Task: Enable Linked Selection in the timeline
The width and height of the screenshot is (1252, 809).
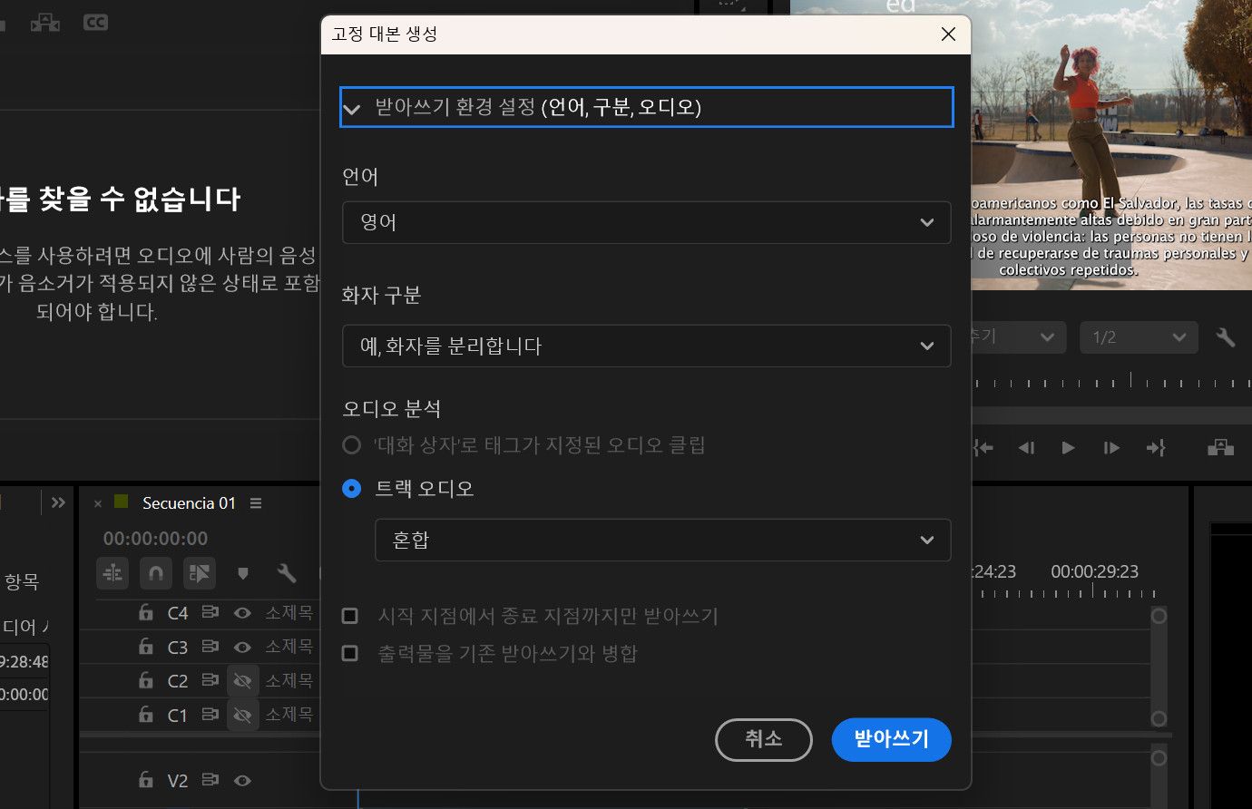Action: coord(200,573)
